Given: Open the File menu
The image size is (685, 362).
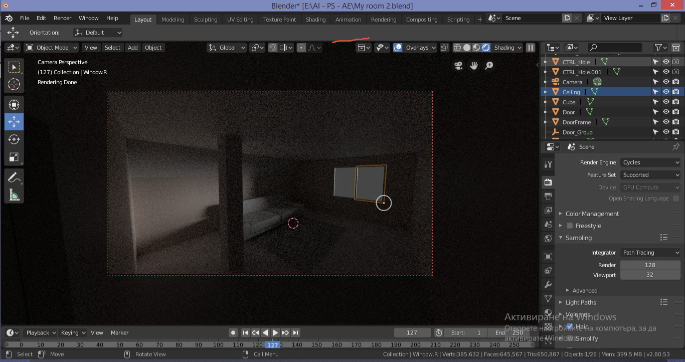Looking at the screenshot, I should (25, 18).
